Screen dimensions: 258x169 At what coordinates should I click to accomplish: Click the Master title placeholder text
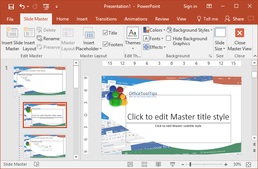178,117
